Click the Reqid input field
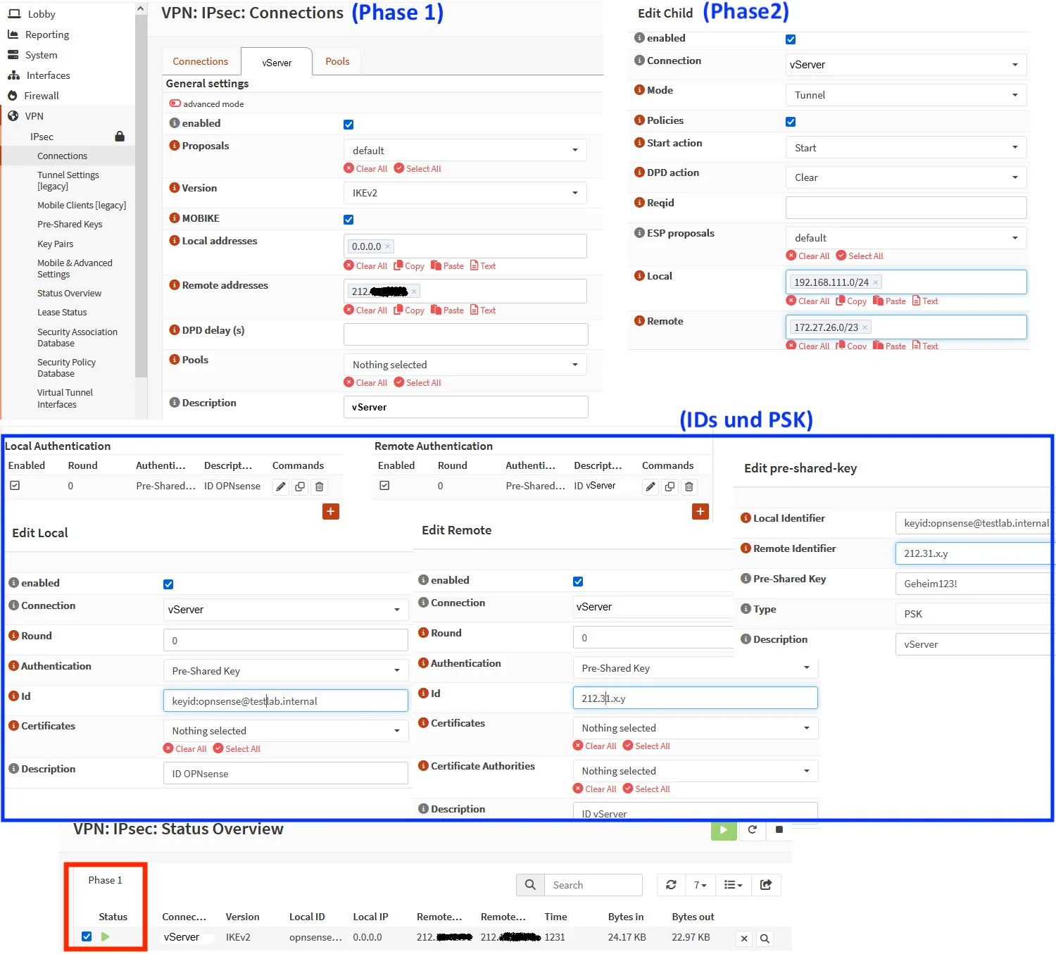The image size is (1056, 954). pyautogui.click(x=906, y=208)
